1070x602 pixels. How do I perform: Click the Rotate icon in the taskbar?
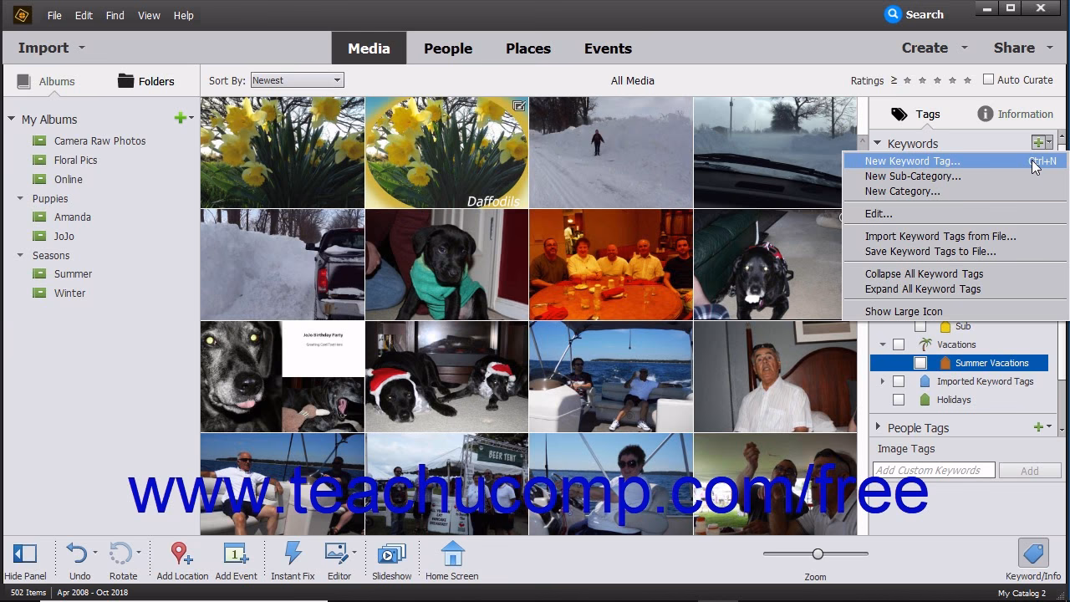pos(123,554)
